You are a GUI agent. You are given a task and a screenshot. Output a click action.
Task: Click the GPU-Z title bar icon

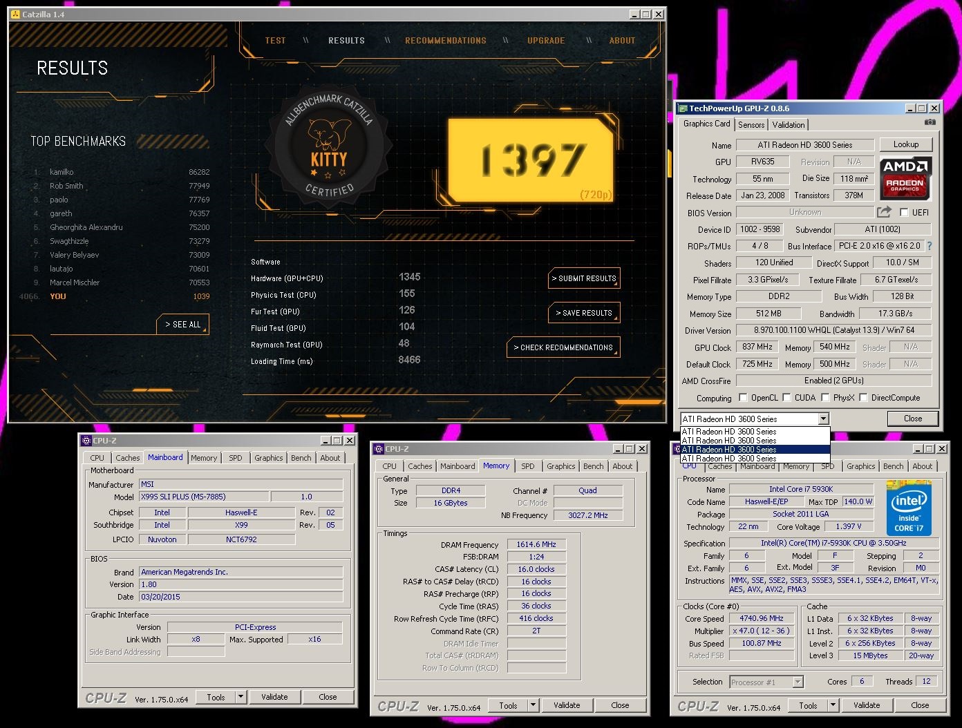(683, 108)
